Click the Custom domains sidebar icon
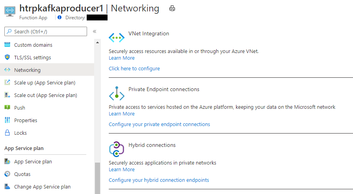The width and height of the screenshot is (353, 194). pos(7,45)
